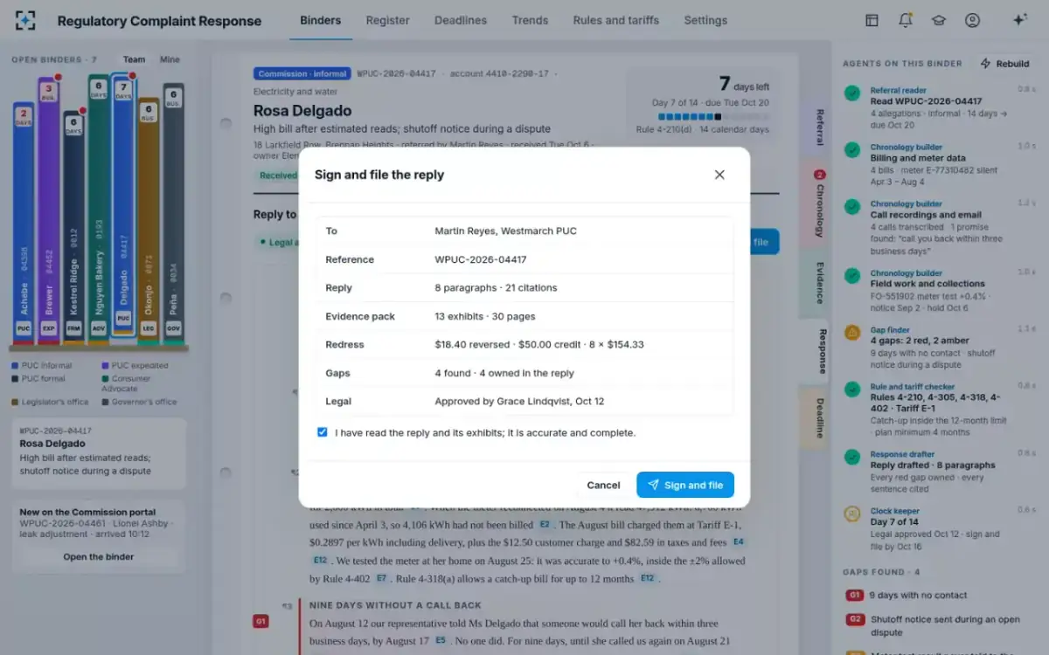Open the notifications bell
The image size is (1049, 655).
point(906,20)
